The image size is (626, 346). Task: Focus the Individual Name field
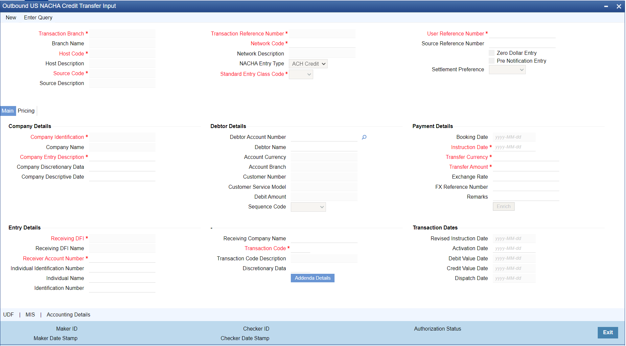tap(122, 278)
